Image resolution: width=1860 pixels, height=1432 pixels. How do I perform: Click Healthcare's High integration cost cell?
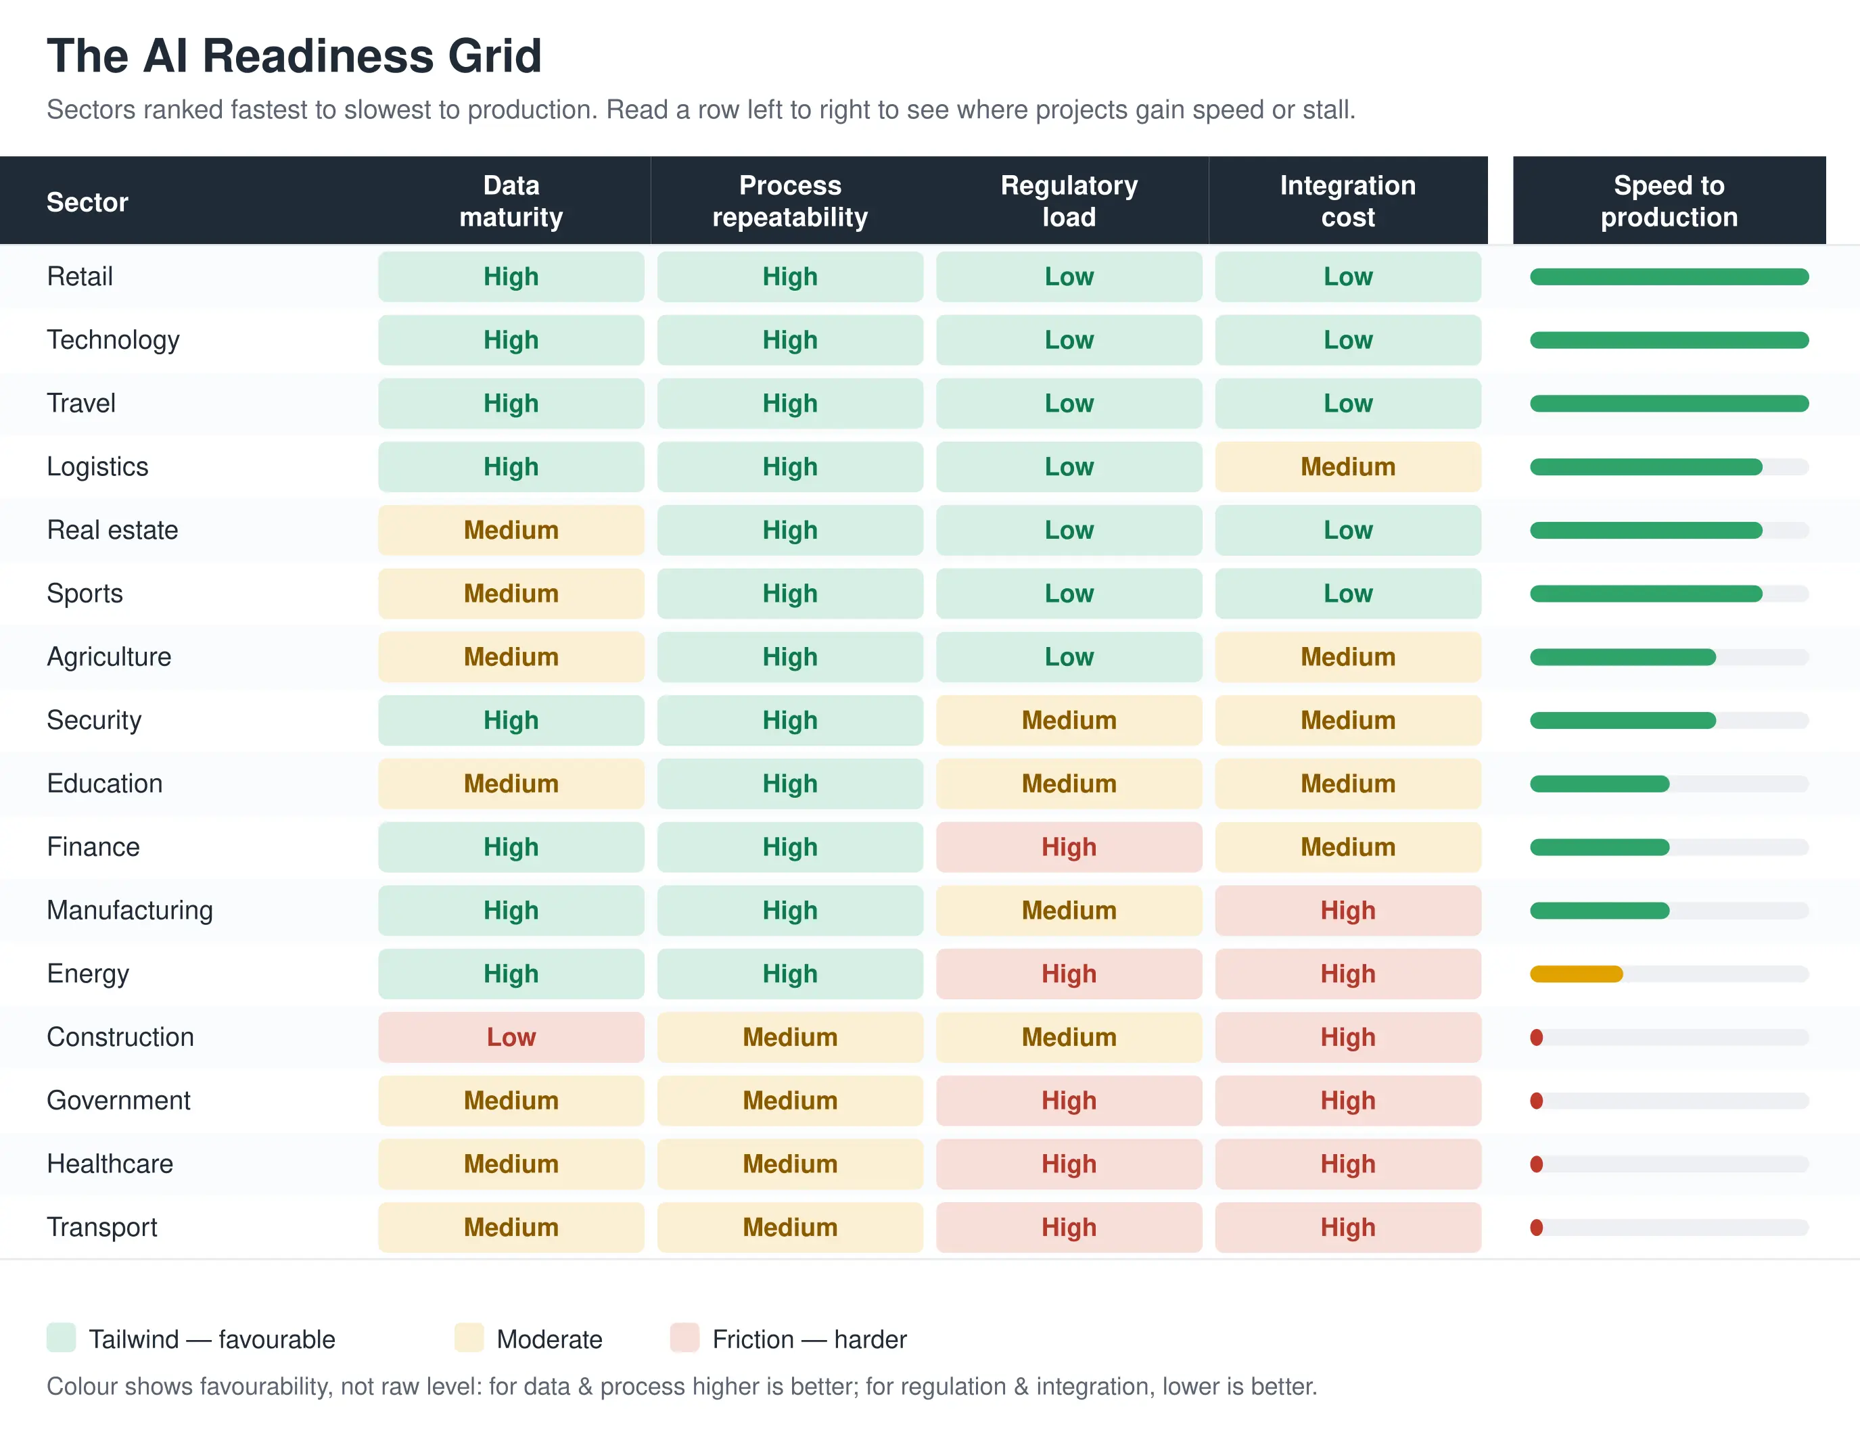coord(1347,1164)
